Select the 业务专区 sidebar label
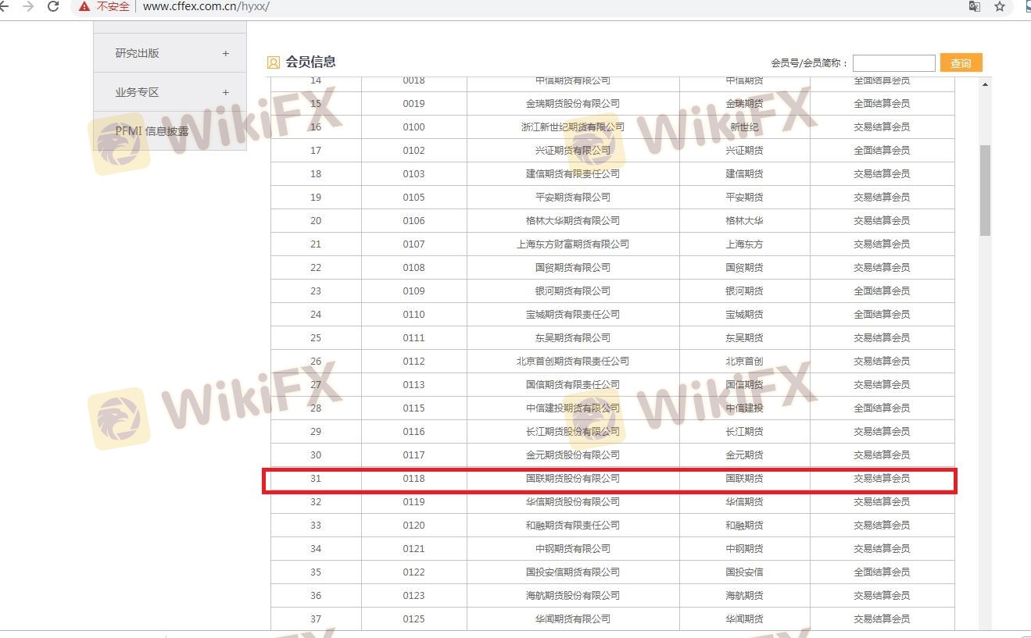The height and width of the screenshot is (638, 1031). tap(138, 92)
